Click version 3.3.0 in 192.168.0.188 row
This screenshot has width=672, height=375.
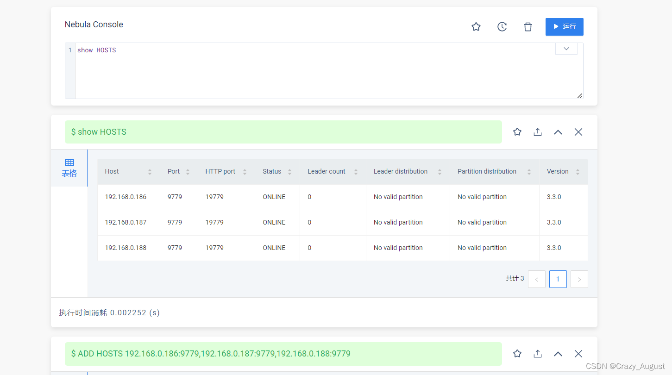tap(554, 248)
